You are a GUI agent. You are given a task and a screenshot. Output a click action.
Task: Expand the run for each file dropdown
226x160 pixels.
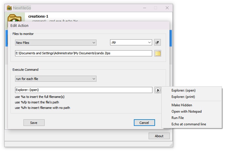[x=56, y=79]
